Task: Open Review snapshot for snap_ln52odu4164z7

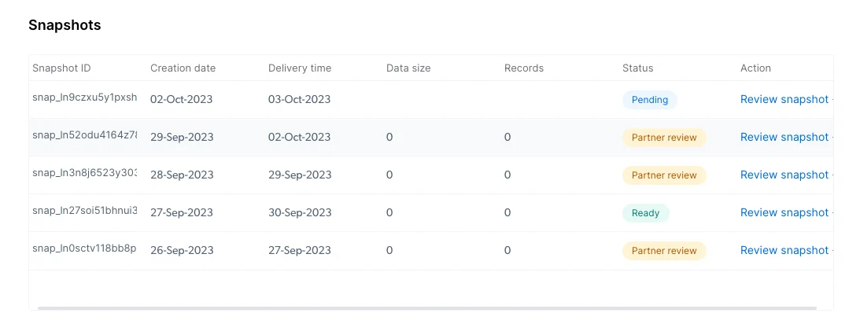Action: pyautogui.click(x=784, y=137)
